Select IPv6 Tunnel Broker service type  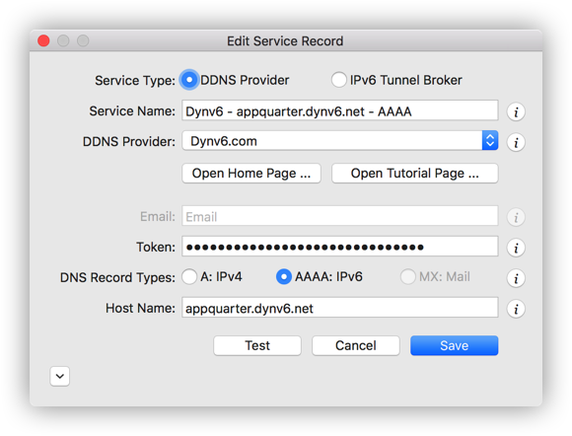[338, 80]
